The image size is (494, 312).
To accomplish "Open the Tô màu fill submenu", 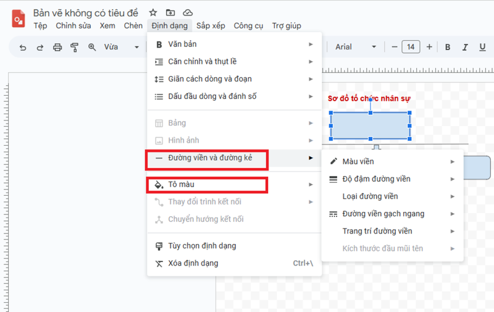I will pos(235,184).
